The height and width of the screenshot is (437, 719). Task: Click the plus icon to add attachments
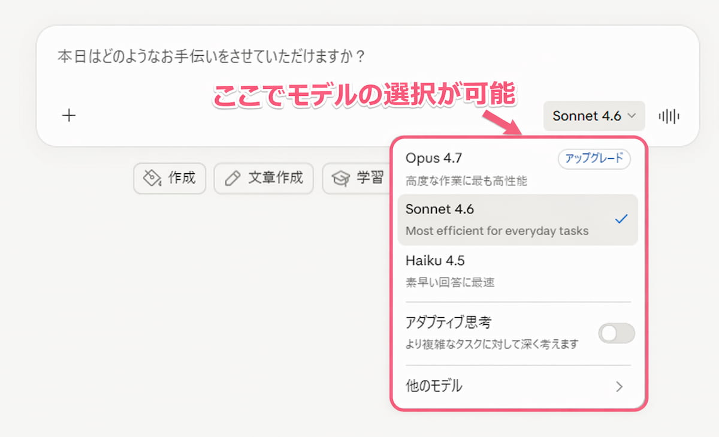(69, 115)
